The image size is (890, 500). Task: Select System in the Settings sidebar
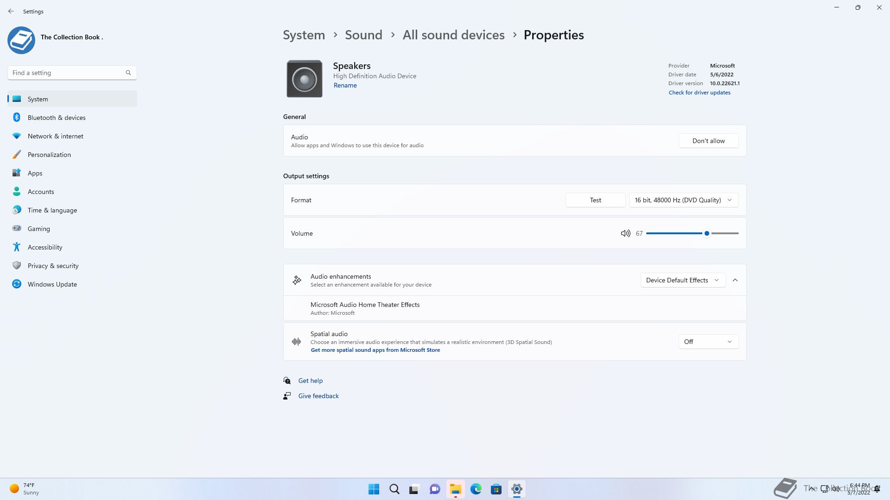pos(72,99)
